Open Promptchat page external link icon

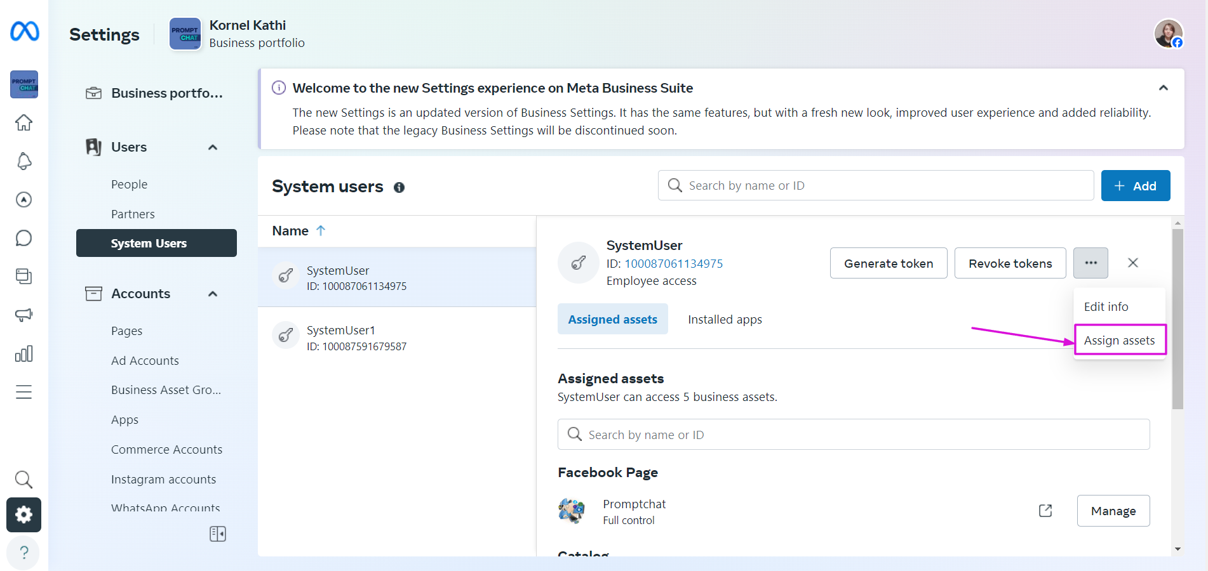coord(1045,511)
